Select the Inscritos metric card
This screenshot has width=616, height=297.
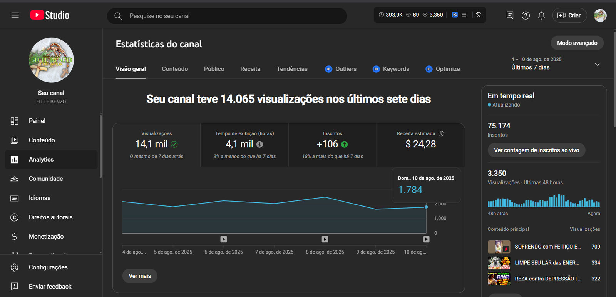pyautogui.click(x=333, y=145)
